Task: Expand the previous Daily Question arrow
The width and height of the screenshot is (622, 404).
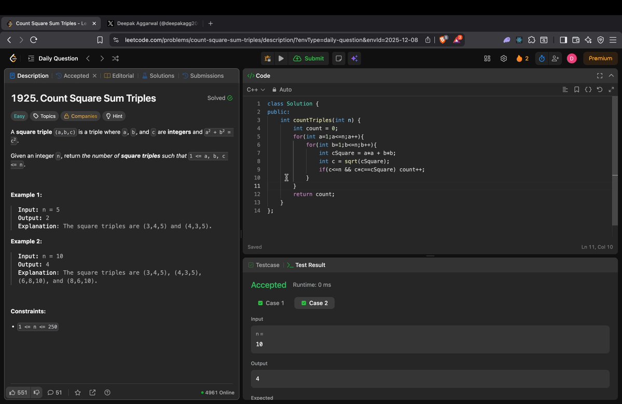Action: (88, 58)
